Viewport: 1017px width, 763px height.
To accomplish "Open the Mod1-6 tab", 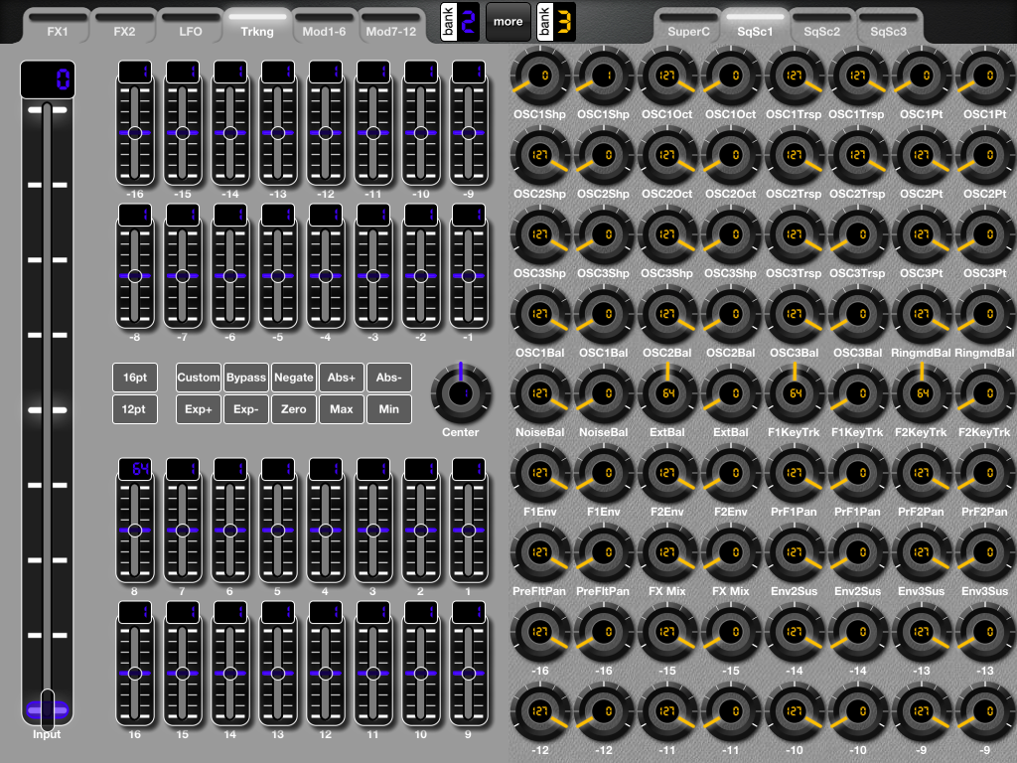I will tap(324, 27).
